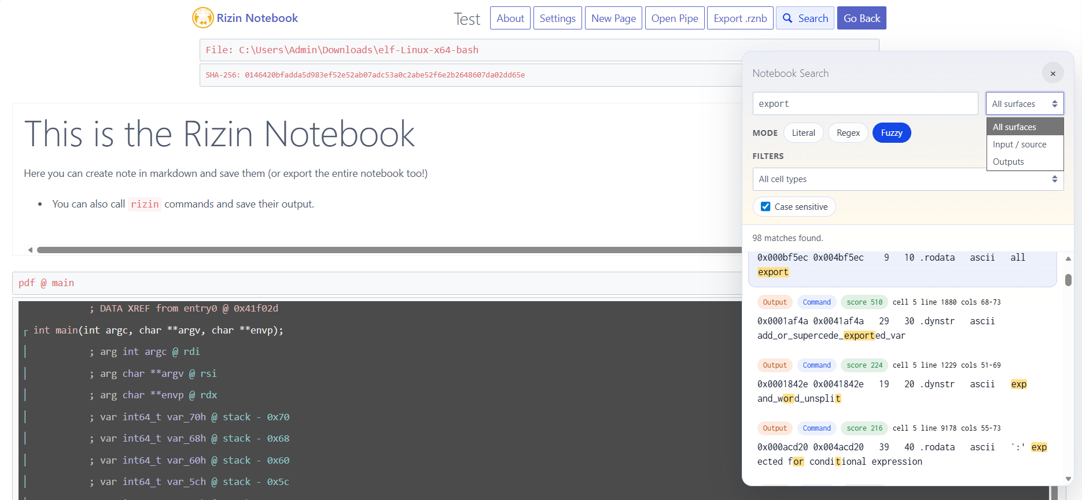Open the All cell types dropdown
Image resolution: width=1082 pixels, height=500 pixels.
[x=908, y=179]
